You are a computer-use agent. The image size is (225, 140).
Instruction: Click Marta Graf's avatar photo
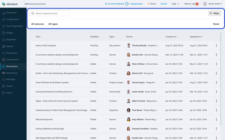129,73
